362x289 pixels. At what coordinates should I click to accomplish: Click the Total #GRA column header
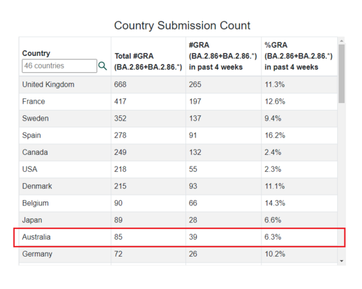[x=148, y=61]
